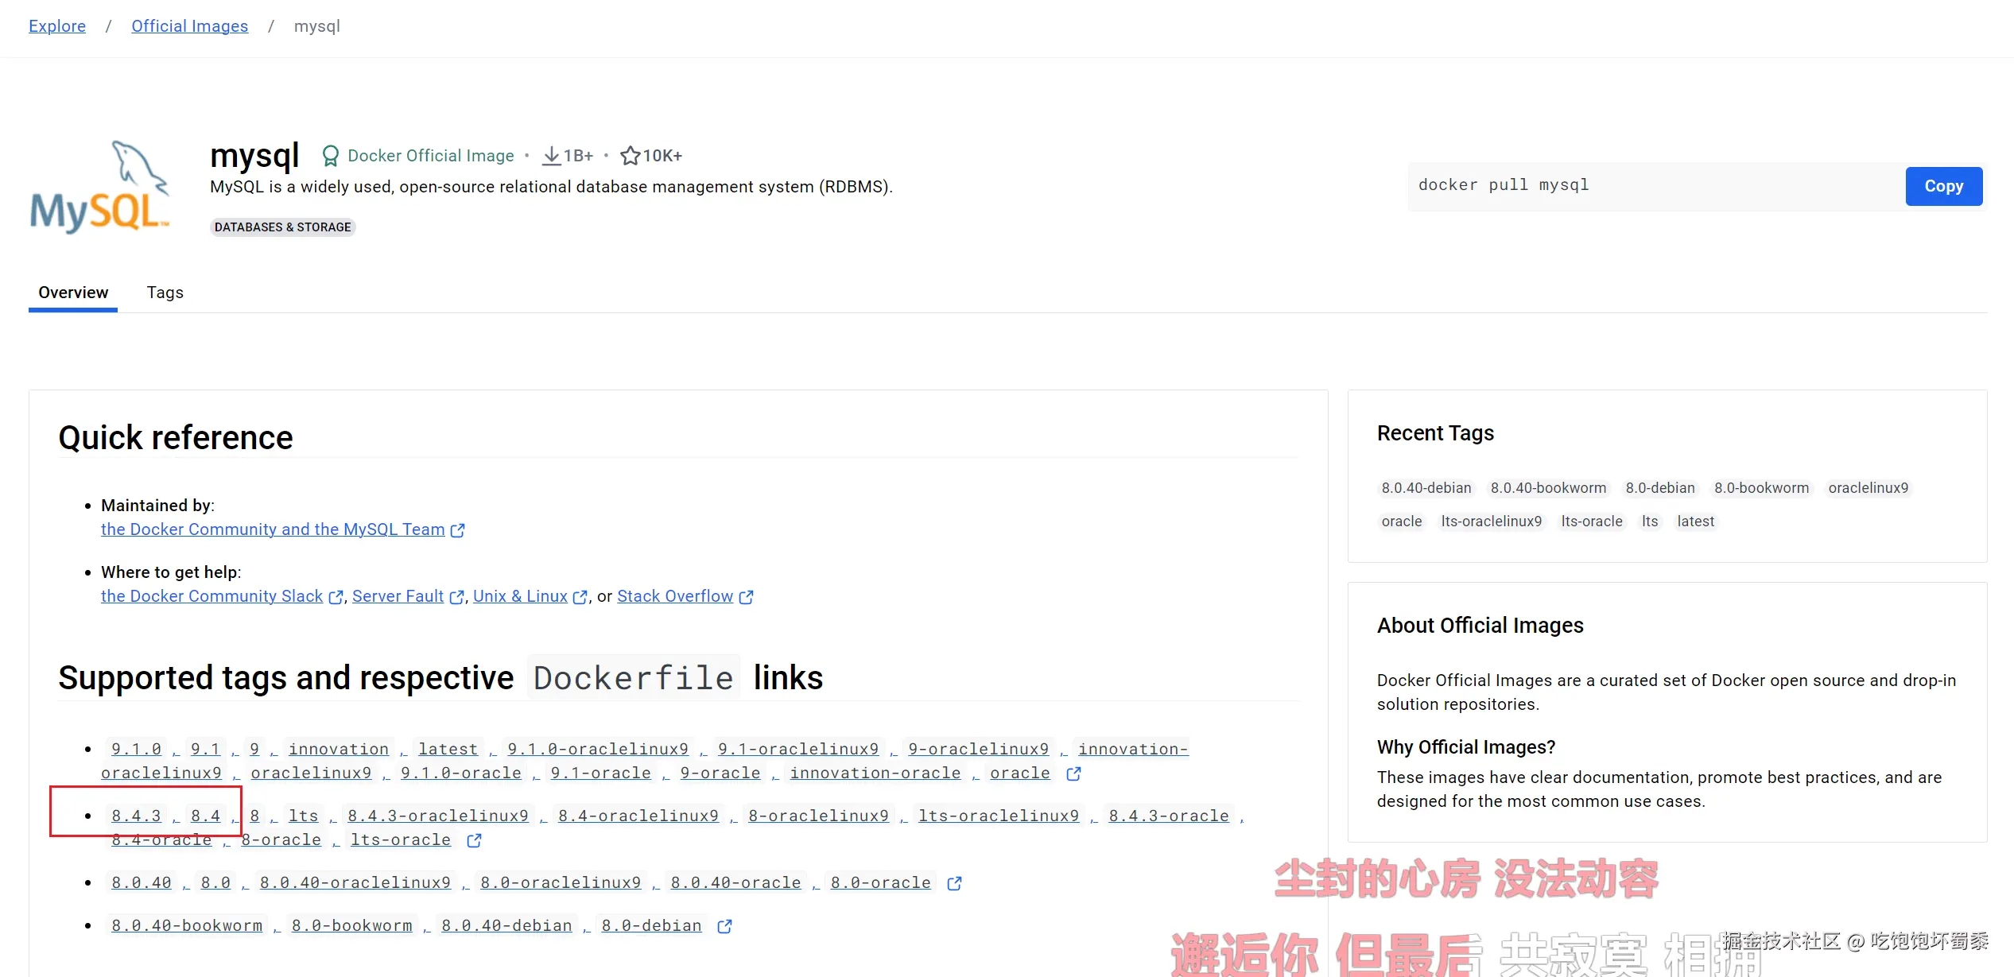
Task: Open the Docker Community Slack link
Action: tap(211, 596)
